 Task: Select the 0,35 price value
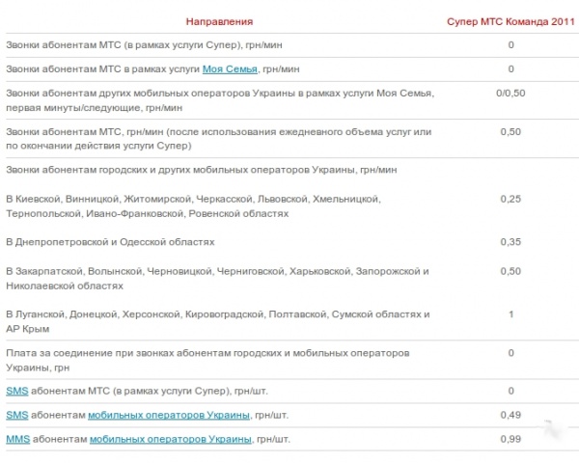[510, 241]
